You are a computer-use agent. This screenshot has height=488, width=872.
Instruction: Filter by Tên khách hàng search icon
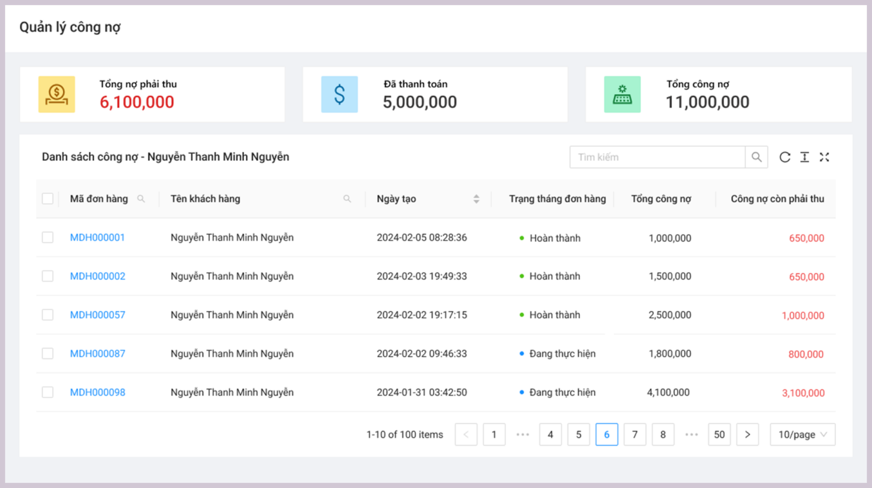[347, 199]
